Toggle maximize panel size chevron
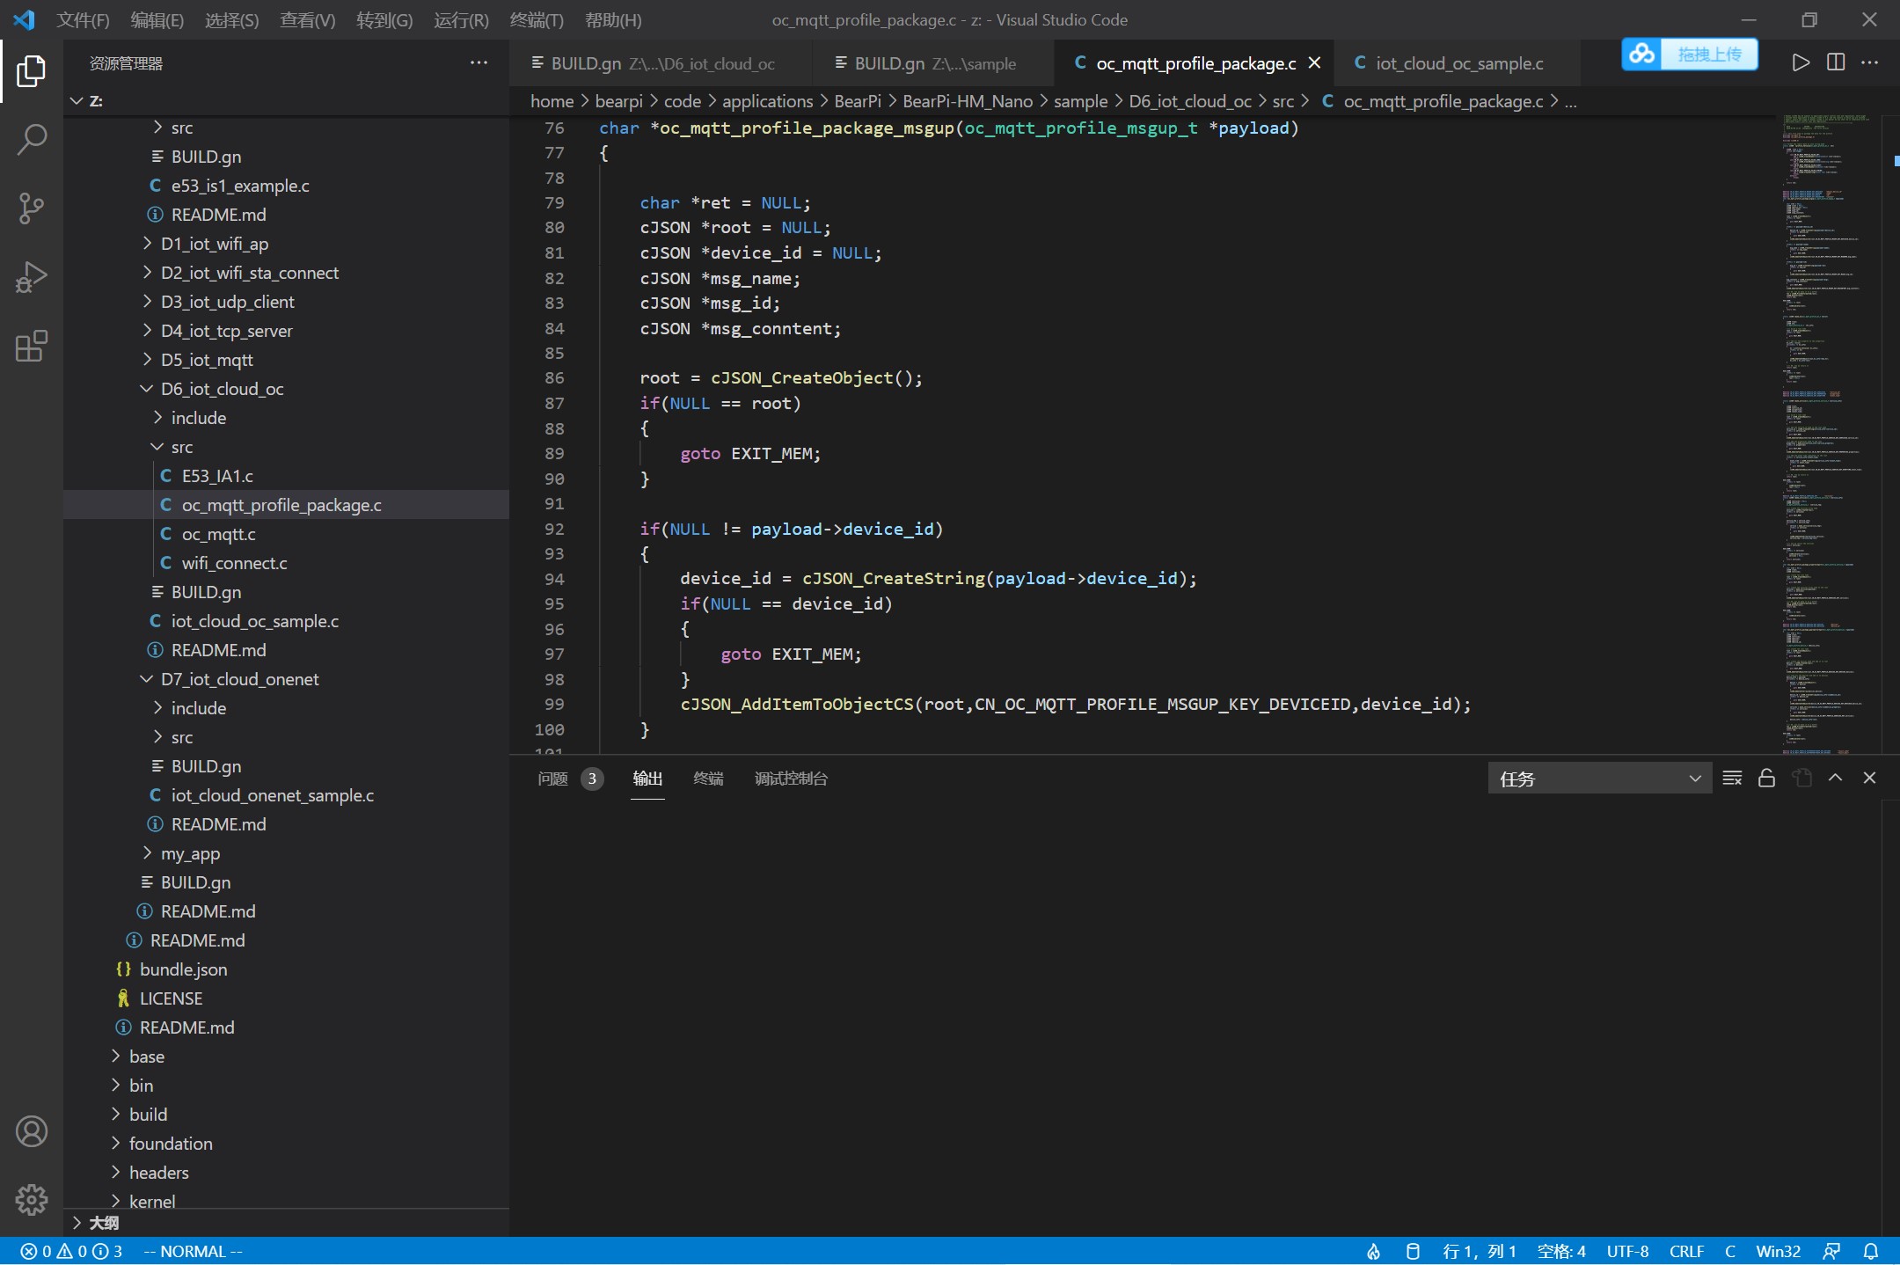 [x=1836, y=779]
